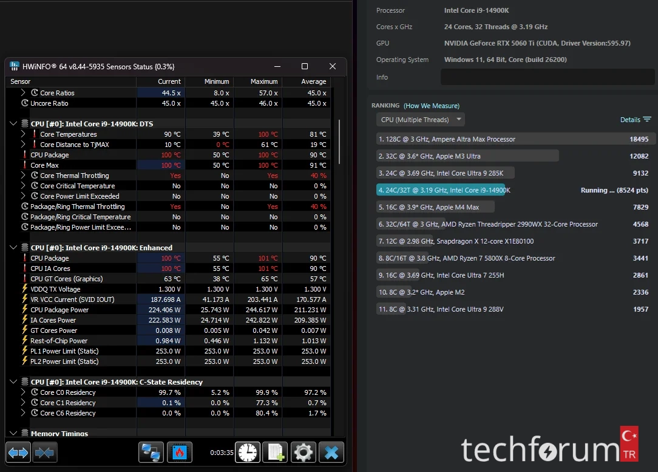
Task: Collapse the CPU DTS section
Action: [x=13, y=123]
